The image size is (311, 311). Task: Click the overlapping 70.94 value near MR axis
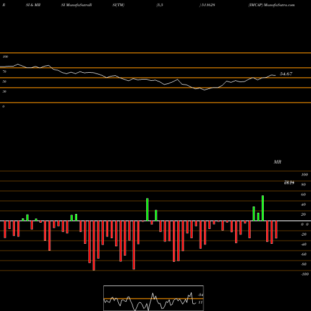pos(289,182)
